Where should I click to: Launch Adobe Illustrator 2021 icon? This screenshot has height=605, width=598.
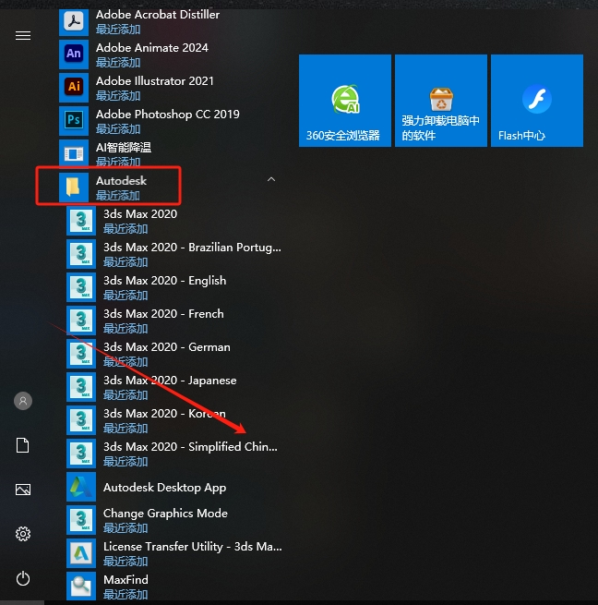[73, 88]
